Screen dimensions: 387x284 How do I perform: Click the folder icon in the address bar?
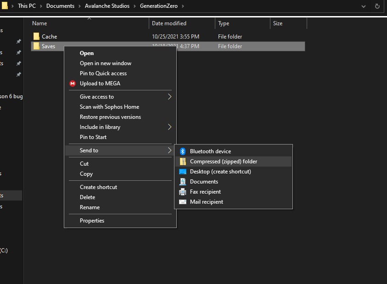[5, 6]
